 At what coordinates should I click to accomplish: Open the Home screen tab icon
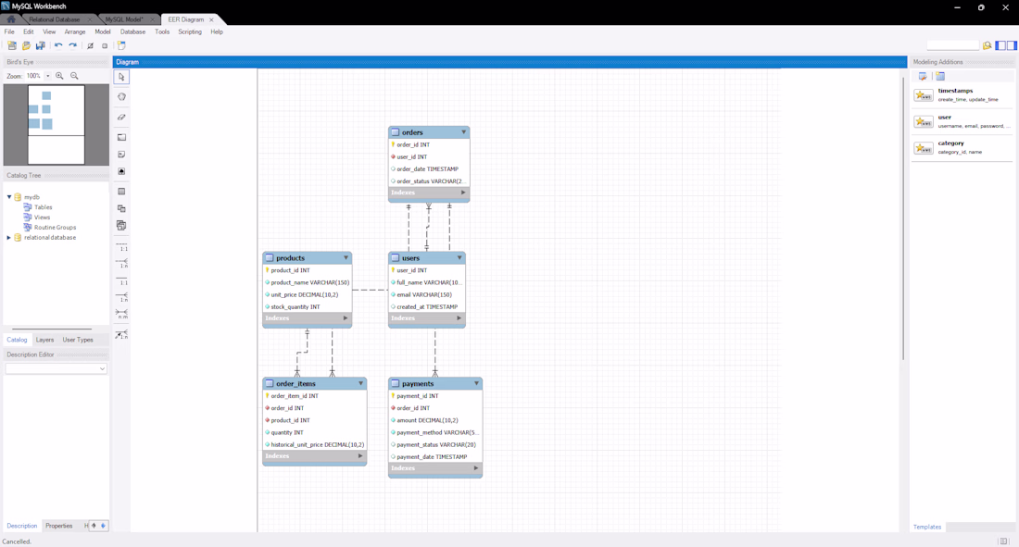pyautogui.click(x=11, y=19)
